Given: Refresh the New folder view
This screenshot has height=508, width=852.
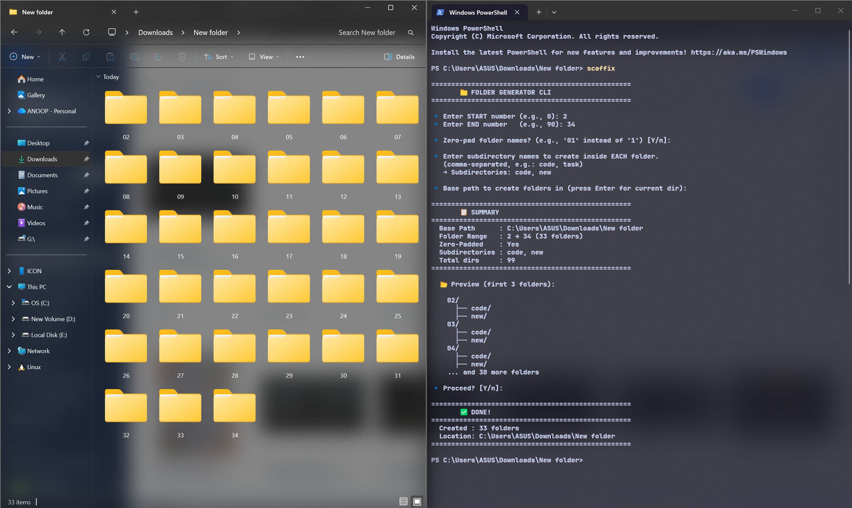Looking at the screenshot, I should 86,32.
